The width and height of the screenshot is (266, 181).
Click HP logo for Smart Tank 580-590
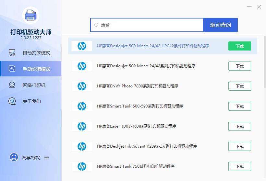[82, 106]
